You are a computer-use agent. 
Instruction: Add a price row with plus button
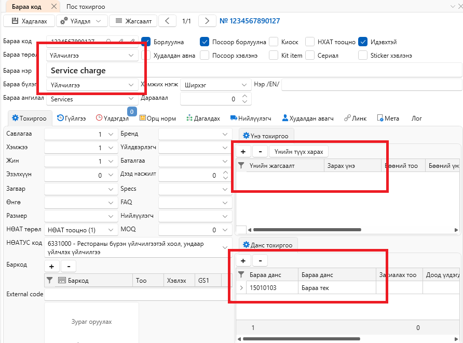coord(243,152)
